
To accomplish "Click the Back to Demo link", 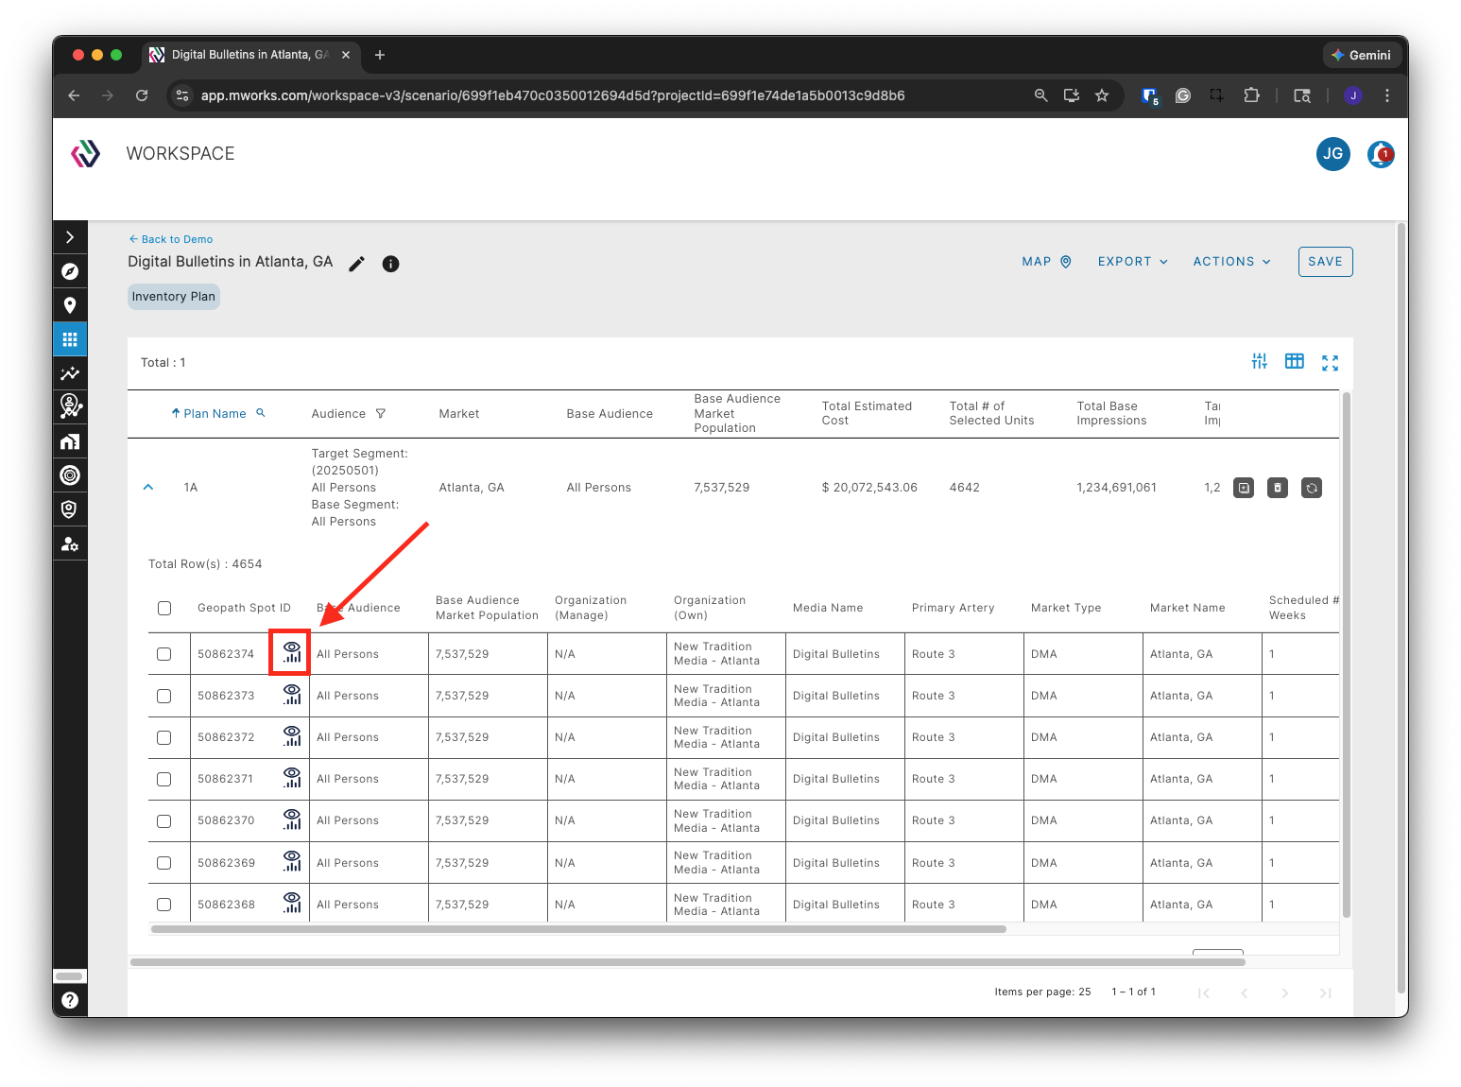I will [x=171, y=239].
